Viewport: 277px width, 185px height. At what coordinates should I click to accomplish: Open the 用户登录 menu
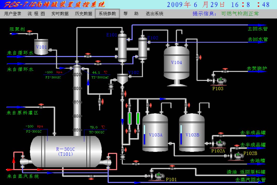point(13,14)
